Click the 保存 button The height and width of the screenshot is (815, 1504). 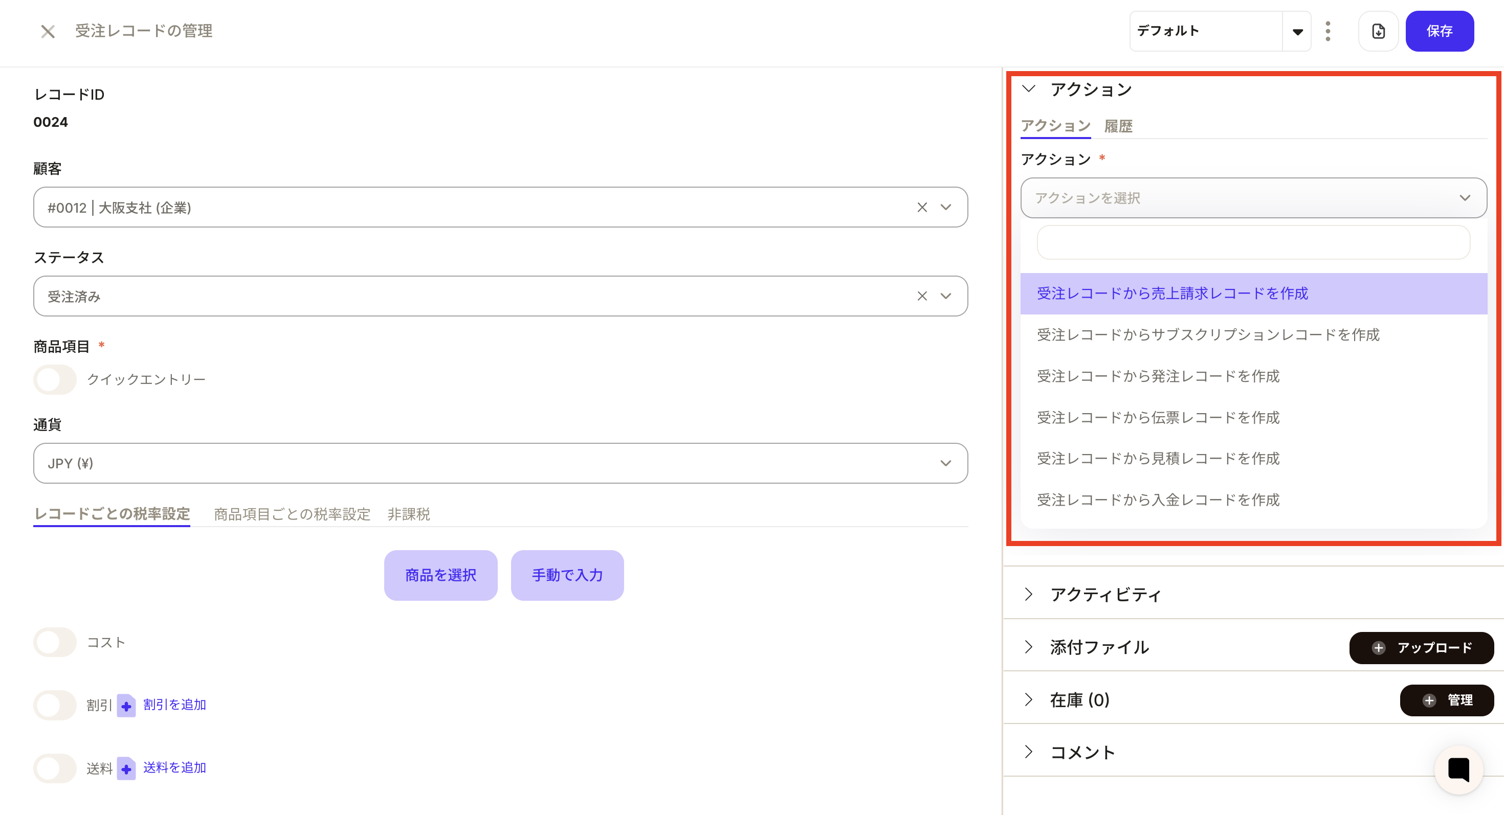(x=1439, y=31)
